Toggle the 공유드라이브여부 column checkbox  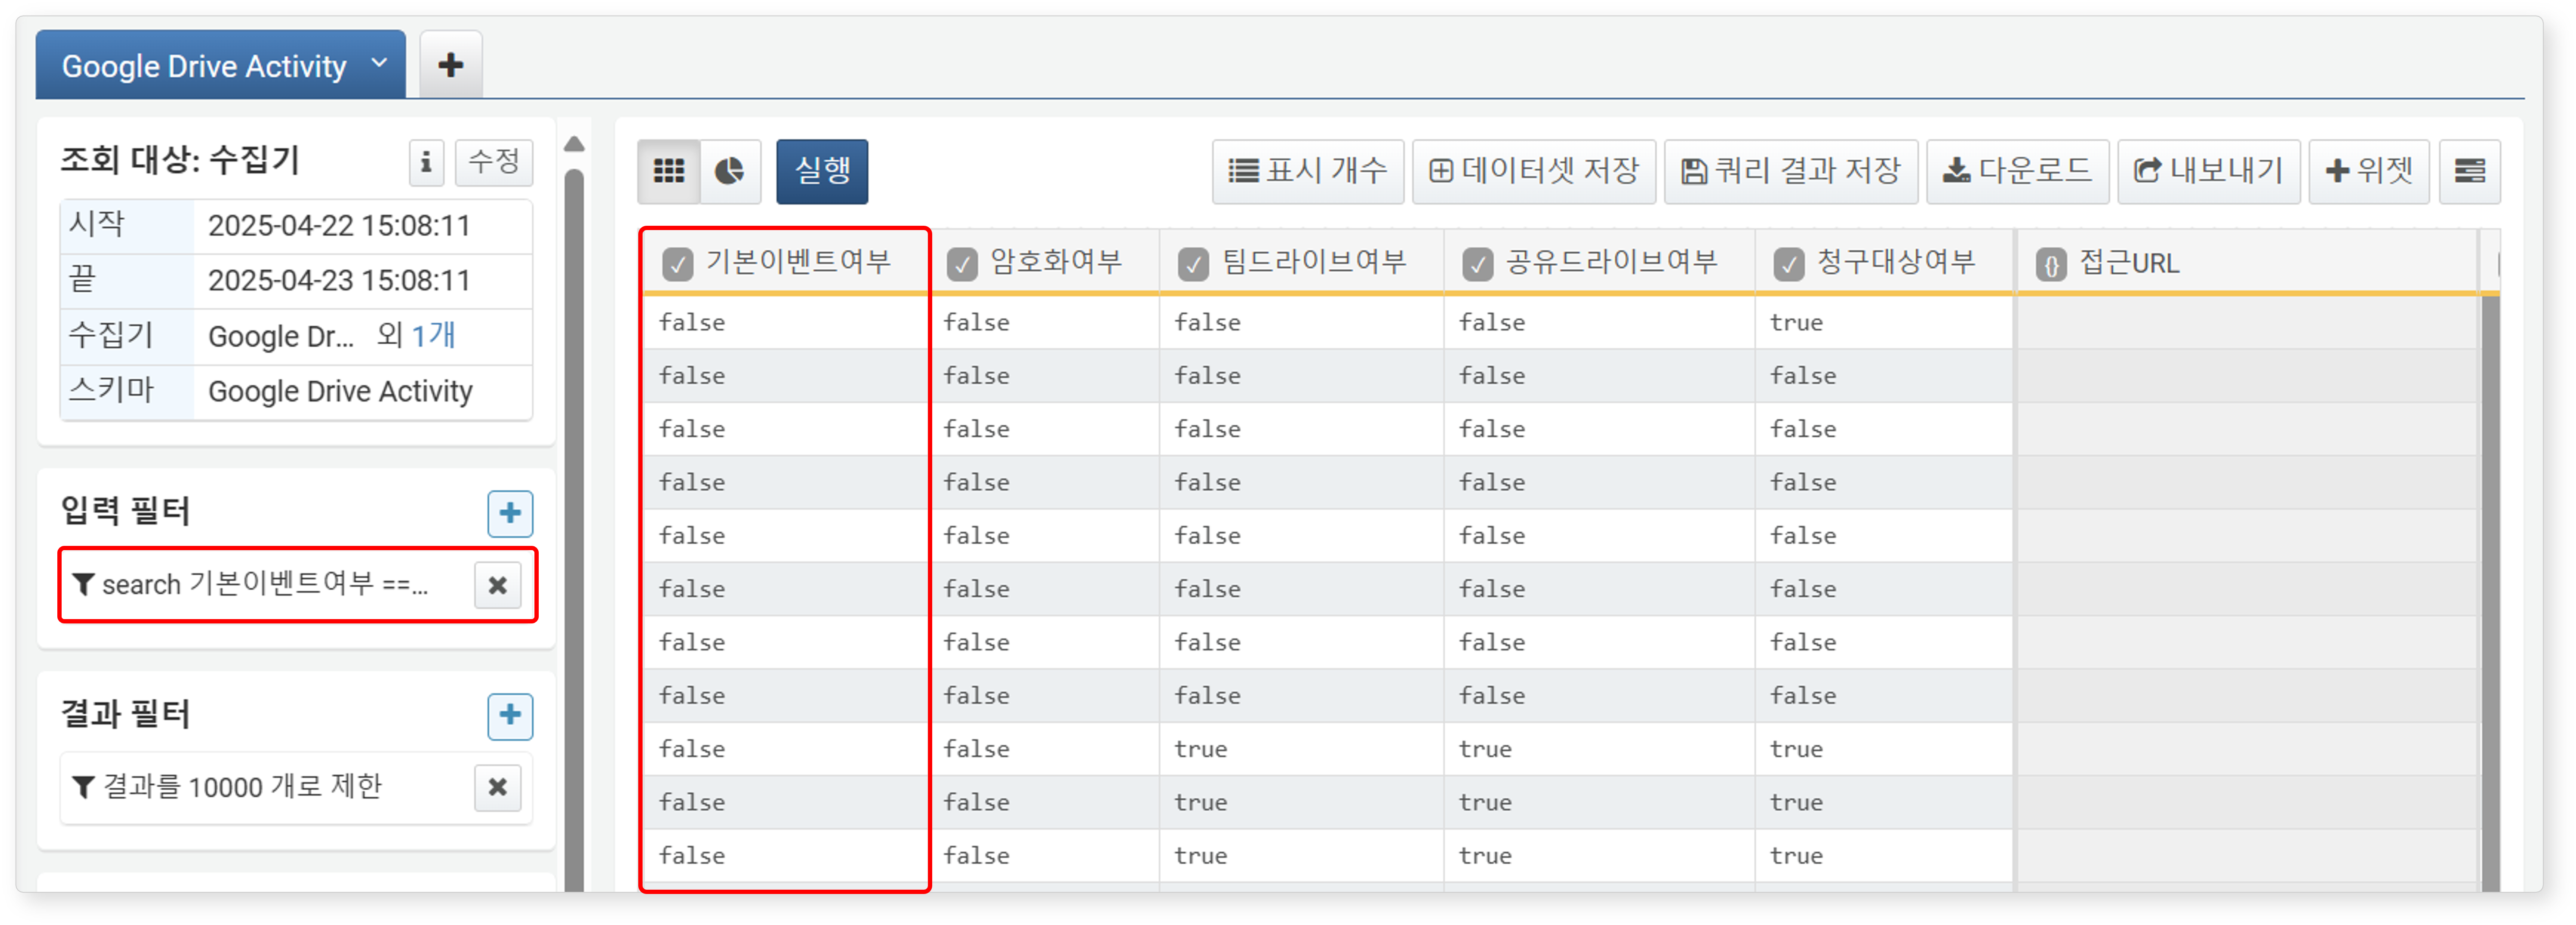point(1477,264)
